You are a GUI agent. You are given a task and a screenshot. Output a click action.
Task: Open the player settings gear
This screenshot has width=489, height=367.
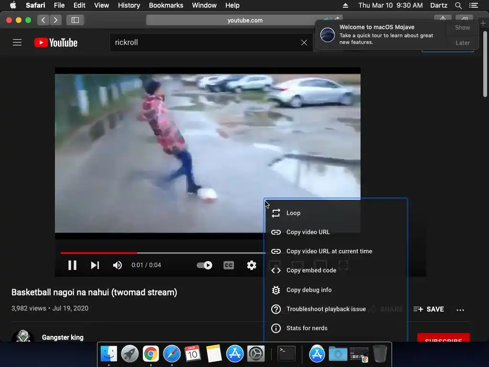[252, 265]
